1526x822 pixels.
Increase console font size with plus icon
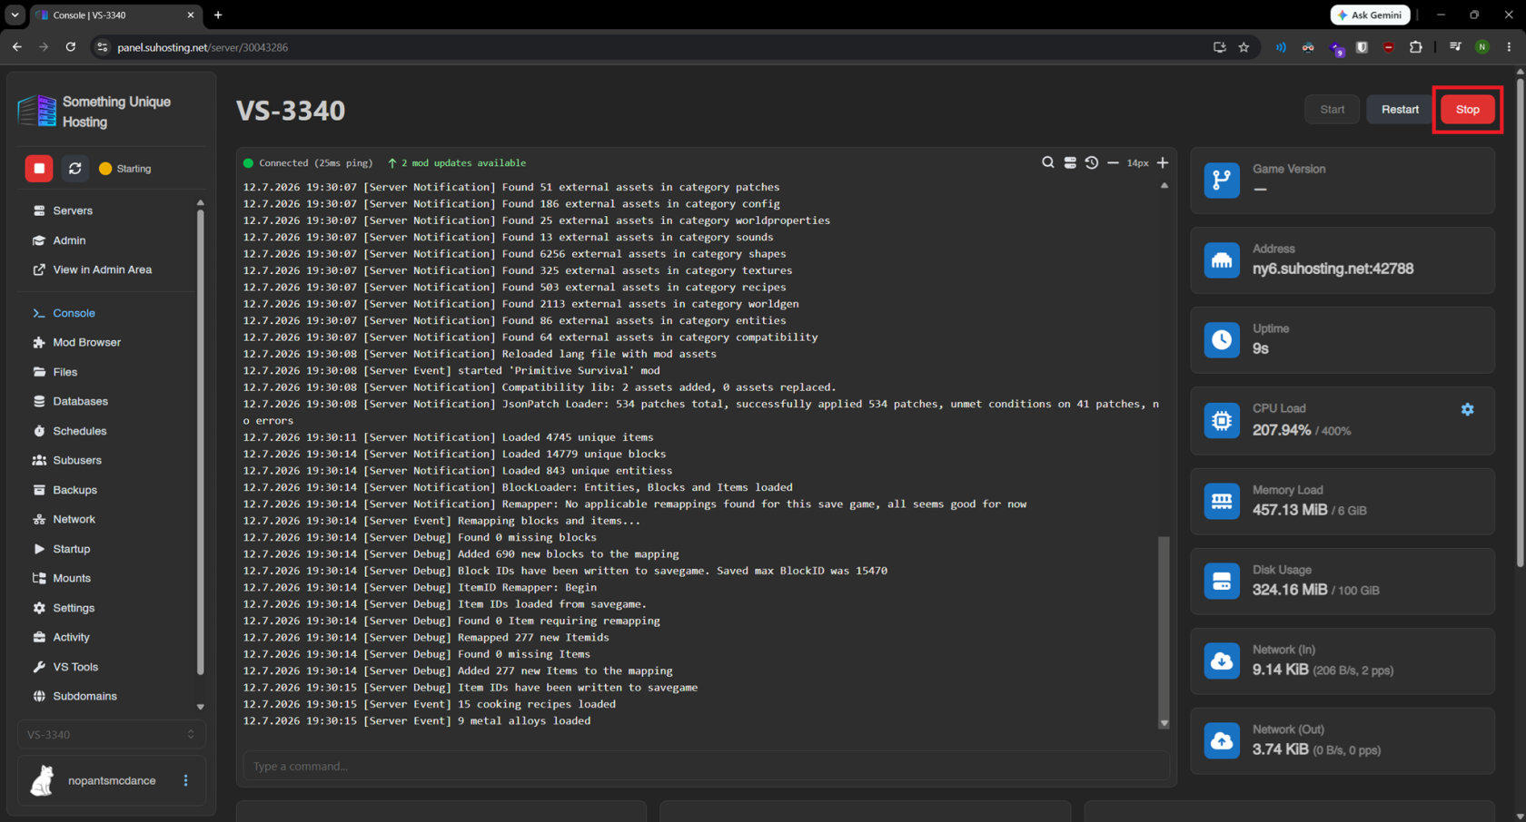click(1163, 162)
